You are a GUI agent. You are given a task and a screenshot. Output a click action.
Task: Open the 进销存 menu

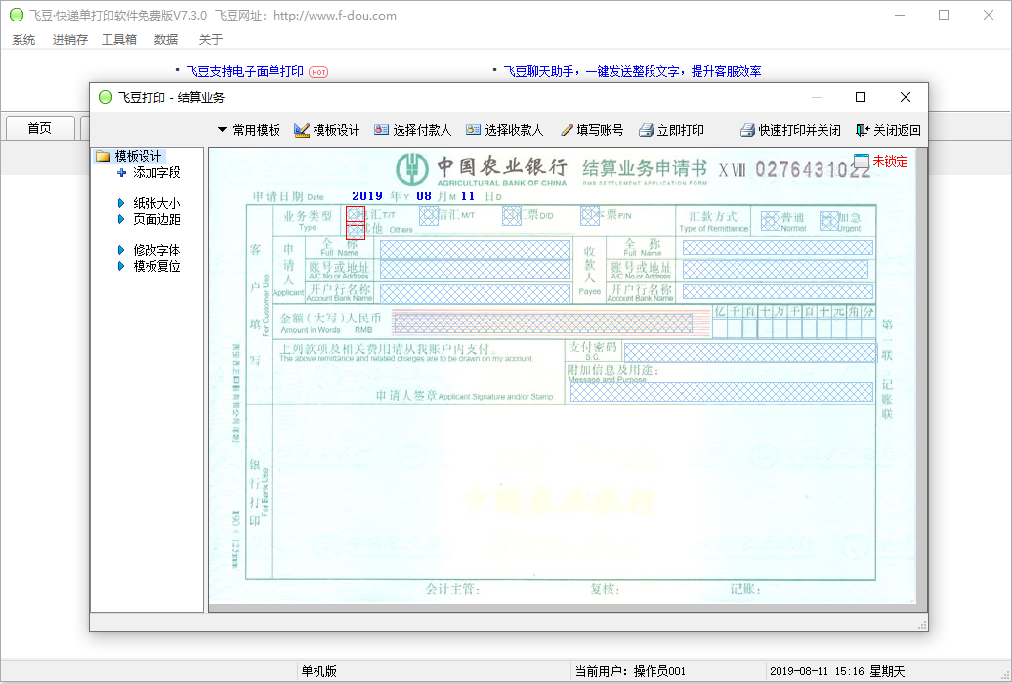pos(69,40)
